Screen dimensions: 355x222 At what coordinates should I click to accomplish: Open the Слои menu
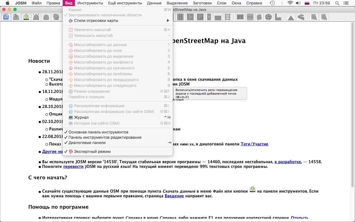221,3
